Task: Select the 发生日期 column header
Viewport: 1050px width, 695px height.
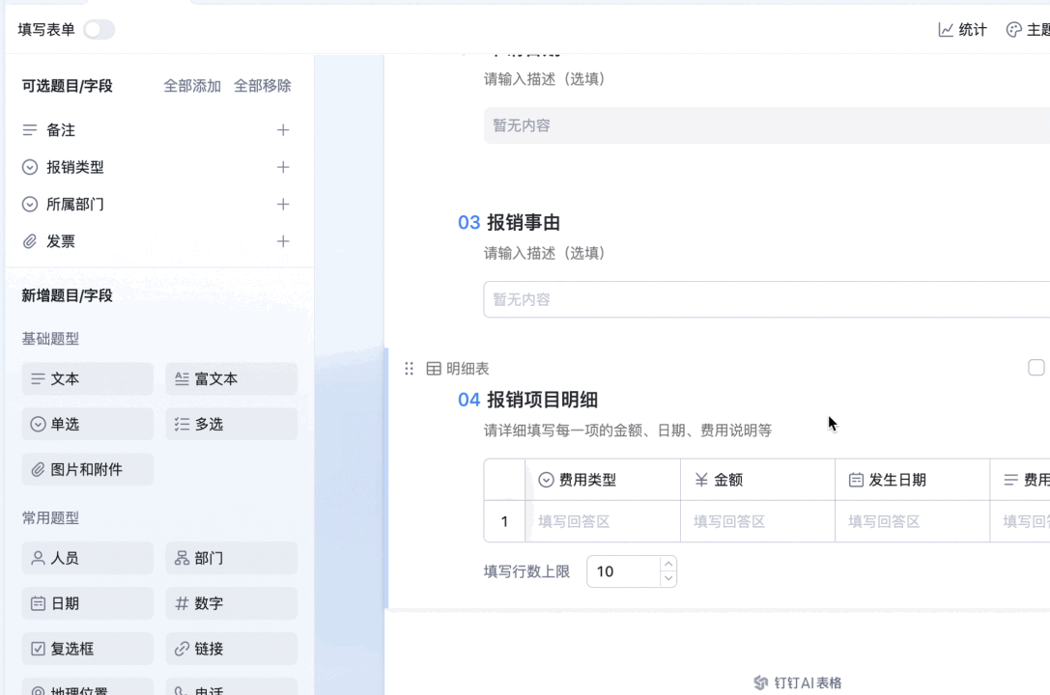Action: 912,480
